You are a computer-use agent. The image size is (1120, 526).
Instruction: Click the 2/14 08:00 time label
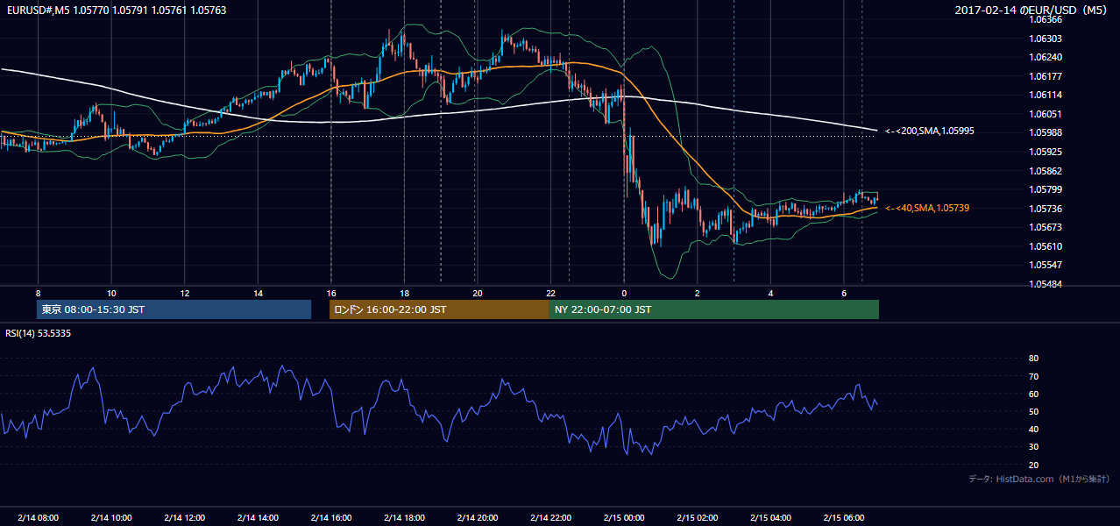(38, 517)
